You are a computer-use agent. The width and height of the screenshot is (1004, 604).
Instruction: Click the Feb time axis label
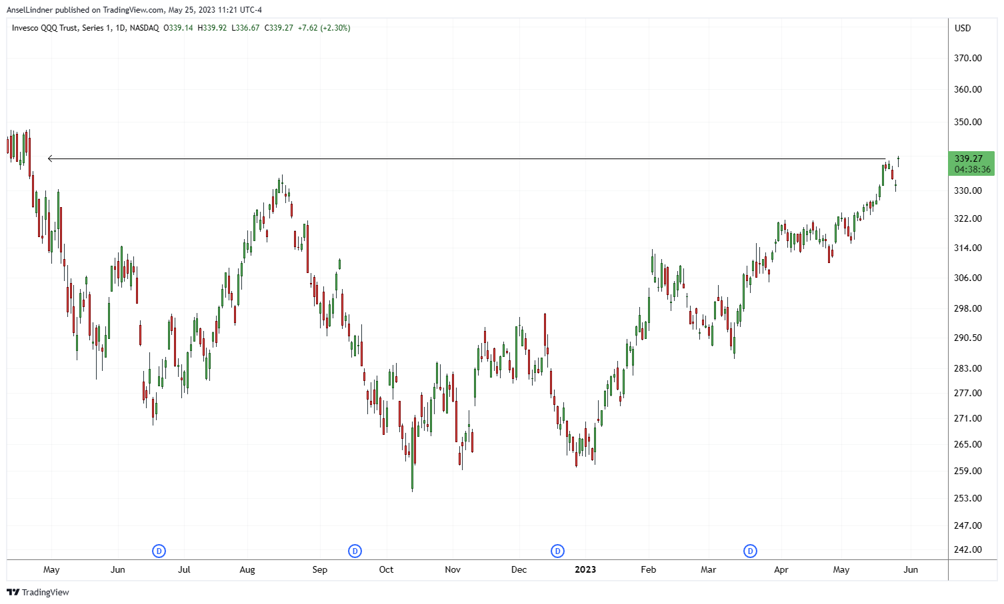pyautogui.click(x=649, y=569)
